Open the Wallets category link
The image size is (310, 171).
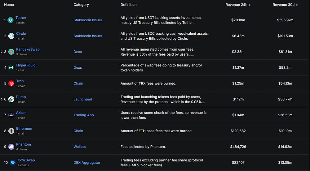(x=79, y=147)
